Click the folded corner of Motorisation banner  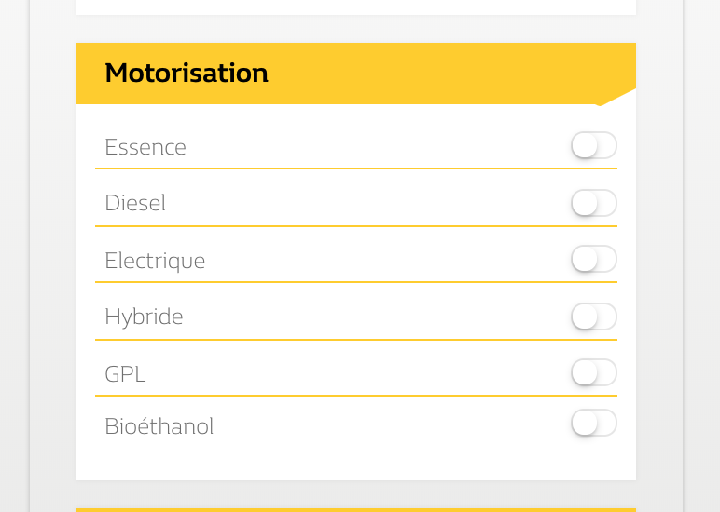tap(616, 98)
